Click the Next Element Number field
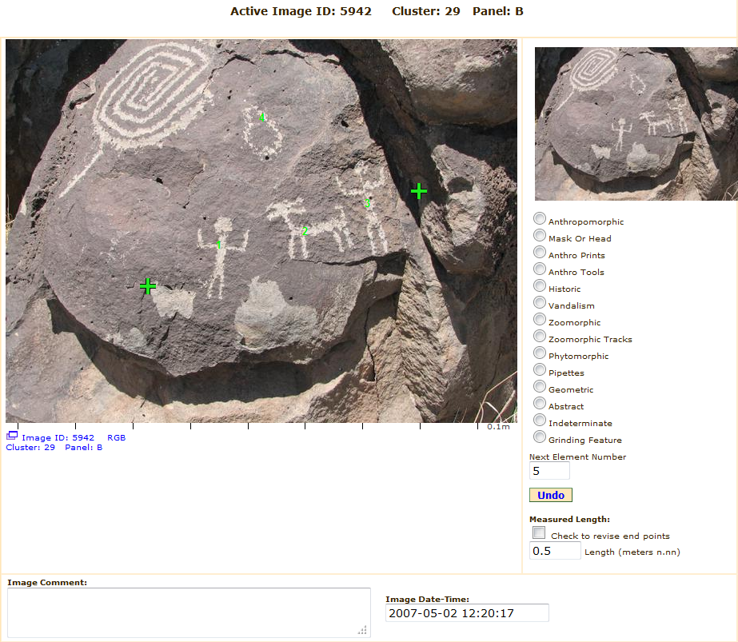This screenshot has width=738, height=642. 549,472
